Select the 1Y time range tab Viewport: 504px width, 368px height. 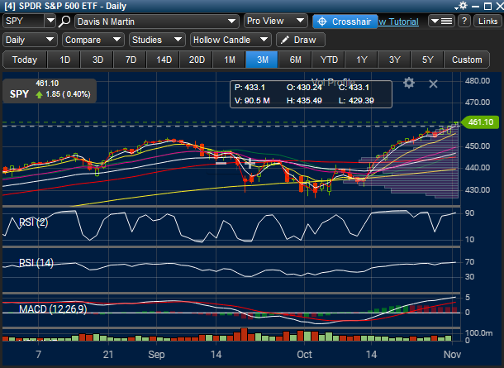[x=362, y=60]
